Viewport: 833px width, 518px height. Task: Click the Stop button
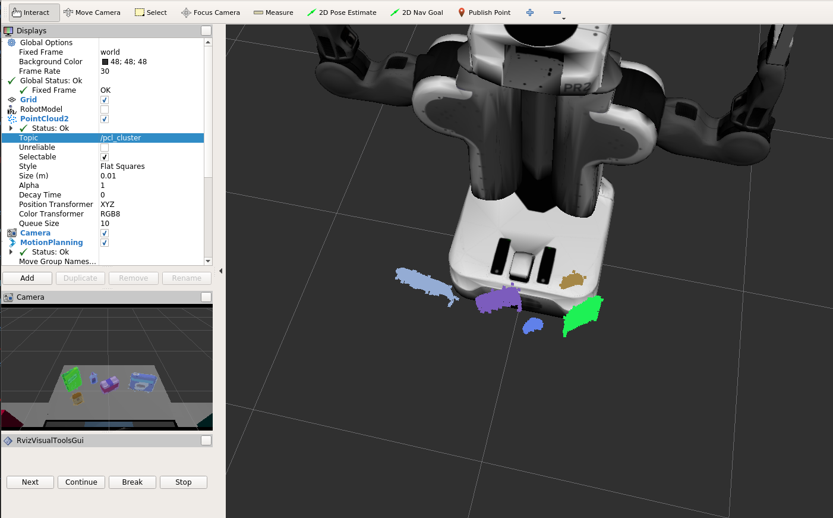tap(184, 482)
